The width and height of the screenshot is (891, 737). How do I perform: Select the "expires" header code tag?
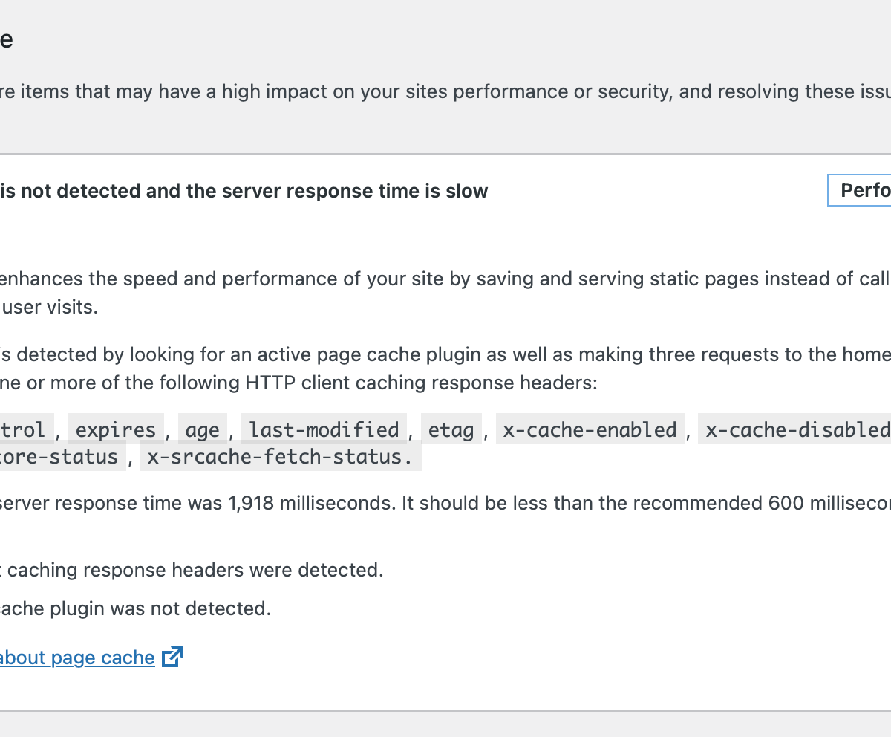(x=116, y=429)
